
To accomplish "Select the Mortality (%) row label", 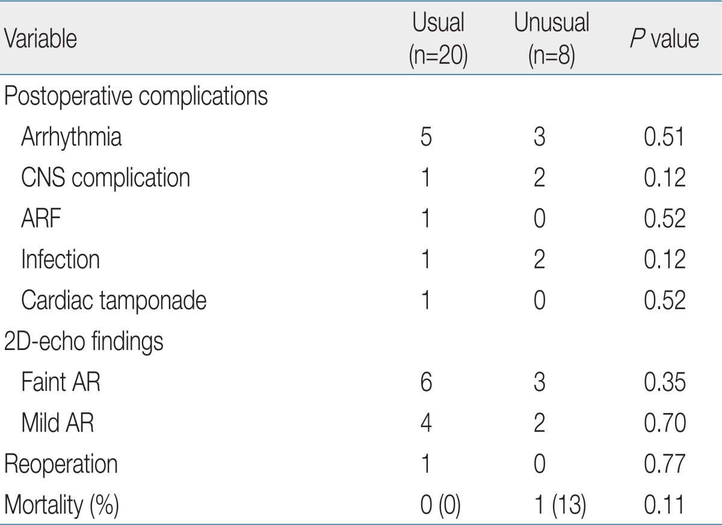I will pos(62,504).
